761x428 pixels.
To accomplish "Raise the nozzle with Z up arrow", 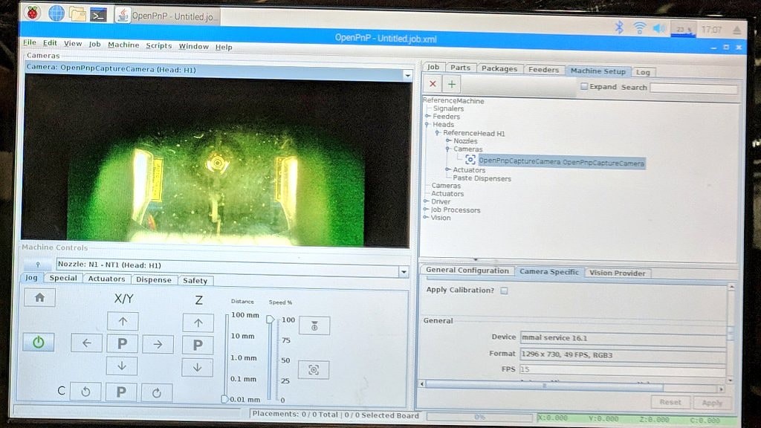I will pyautogui.click(x=198, y=322).
